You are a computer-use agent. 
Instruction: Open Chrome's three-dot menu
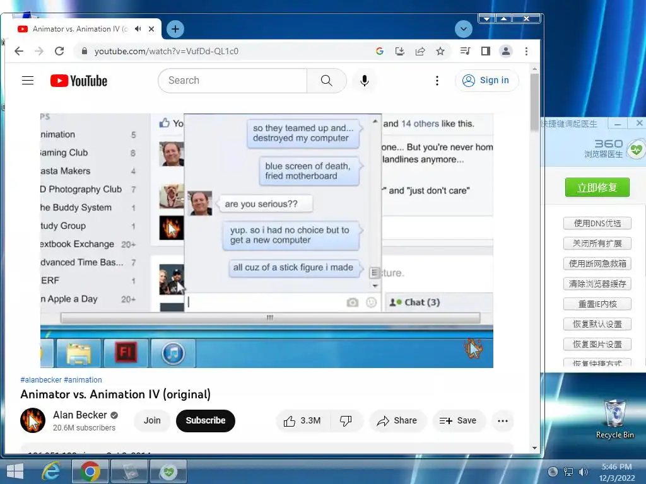pyautogui.click(x=526, y=51)
